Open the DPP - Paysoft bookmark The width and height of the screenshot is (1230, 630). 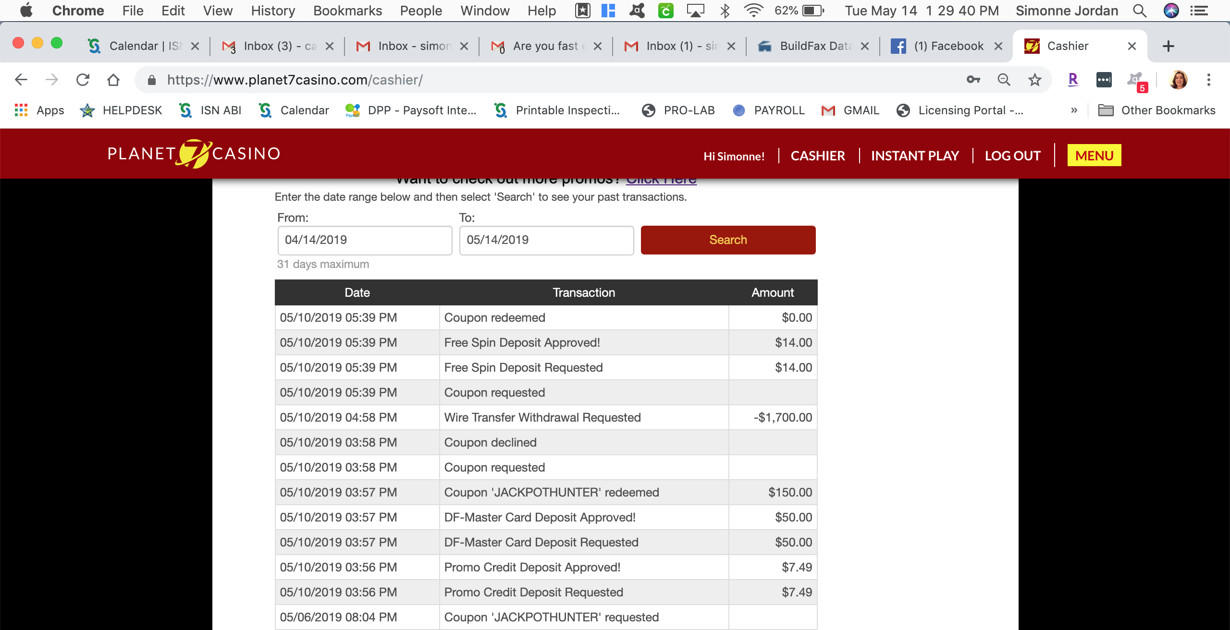pyautogui.click(x=411, y=110)
